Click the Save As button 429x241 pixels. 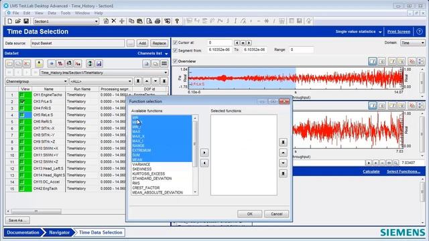click(x=17, y=220)
